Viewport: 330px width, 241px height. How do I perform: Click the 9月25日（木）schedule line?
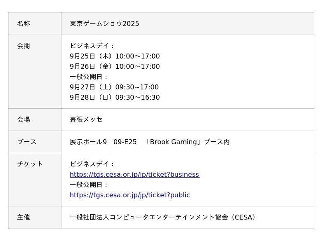pyautogui.click(x=115, y=56)
